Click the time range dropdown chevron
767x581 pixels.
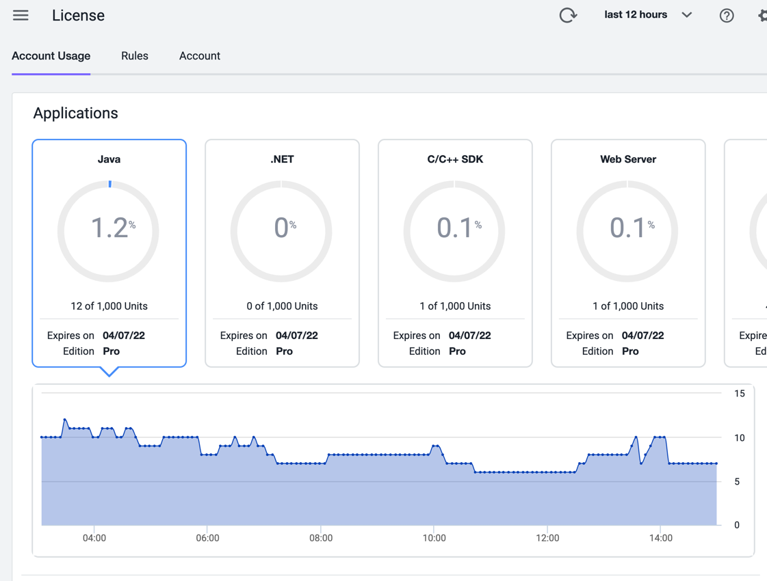(x=687, y=14)
